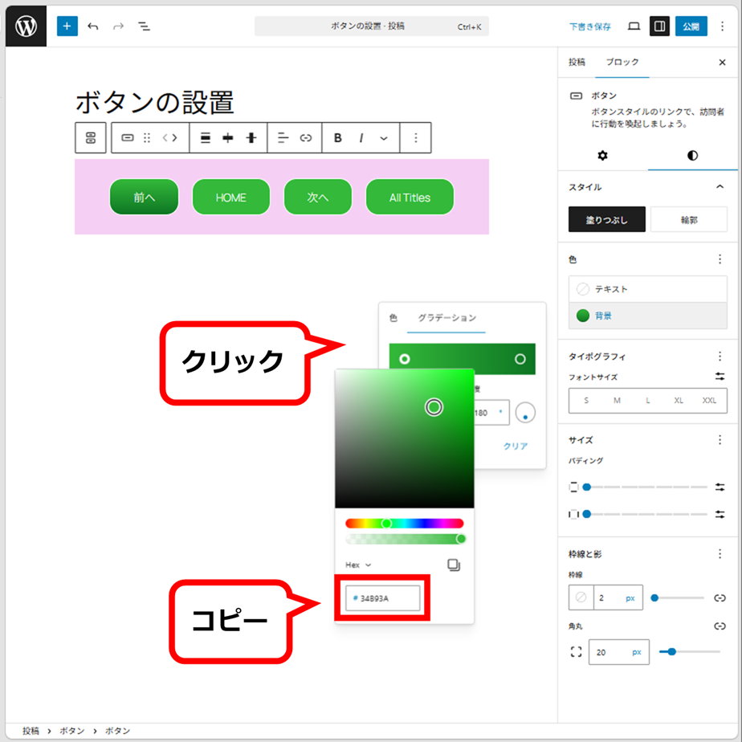The height and width of the screenshot is (742, 742).
Task: Select the 塗りつぶし fill style
Action: pos(607,219)
